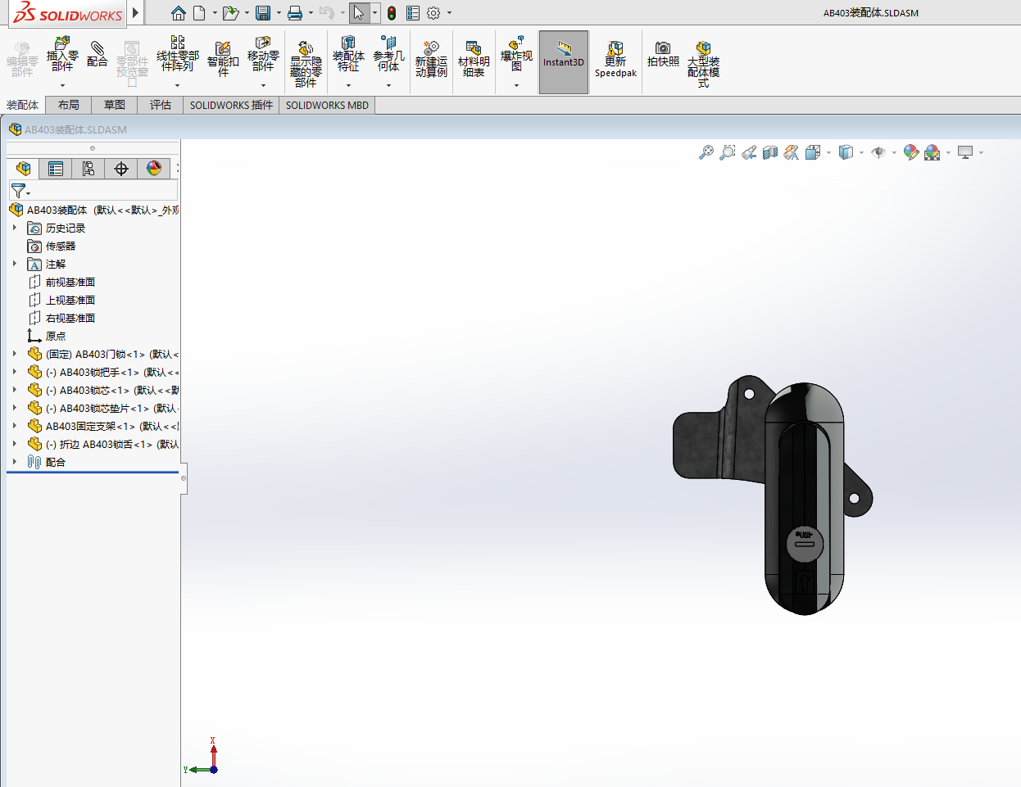Click Zoom to Fit magnifier icon

click(706, 152)
